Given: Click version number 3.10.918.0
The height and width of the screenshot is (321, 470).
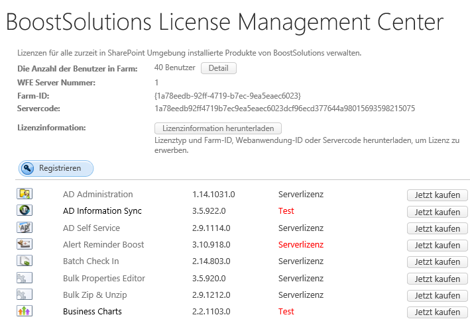Looking at the screenshot, I should click(211, 244).
